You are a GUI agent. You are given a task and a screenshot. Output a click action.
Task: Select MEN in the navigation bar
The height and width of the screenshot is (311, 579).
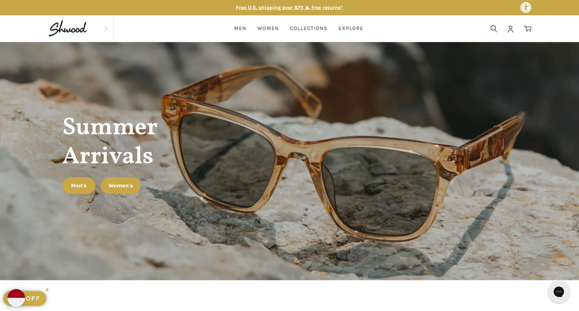(240, 29)
